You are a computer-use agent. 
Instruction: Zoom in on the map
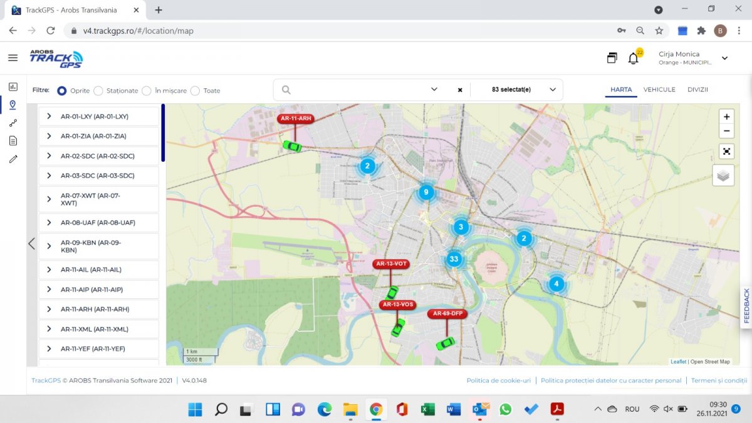(x=726, y=117)
